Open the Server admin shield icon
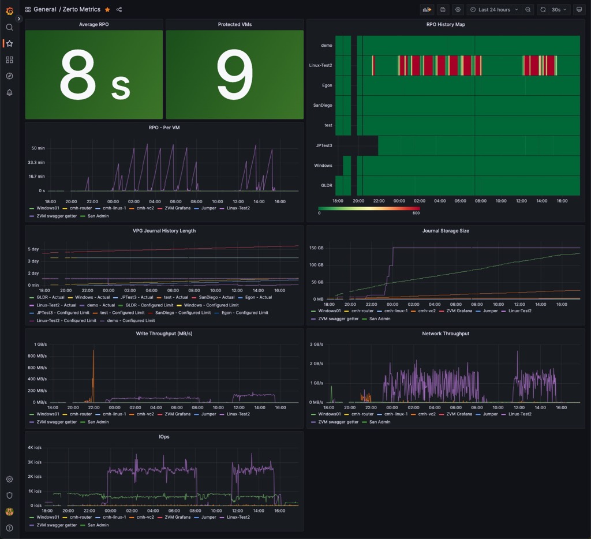 click(9, 495)
